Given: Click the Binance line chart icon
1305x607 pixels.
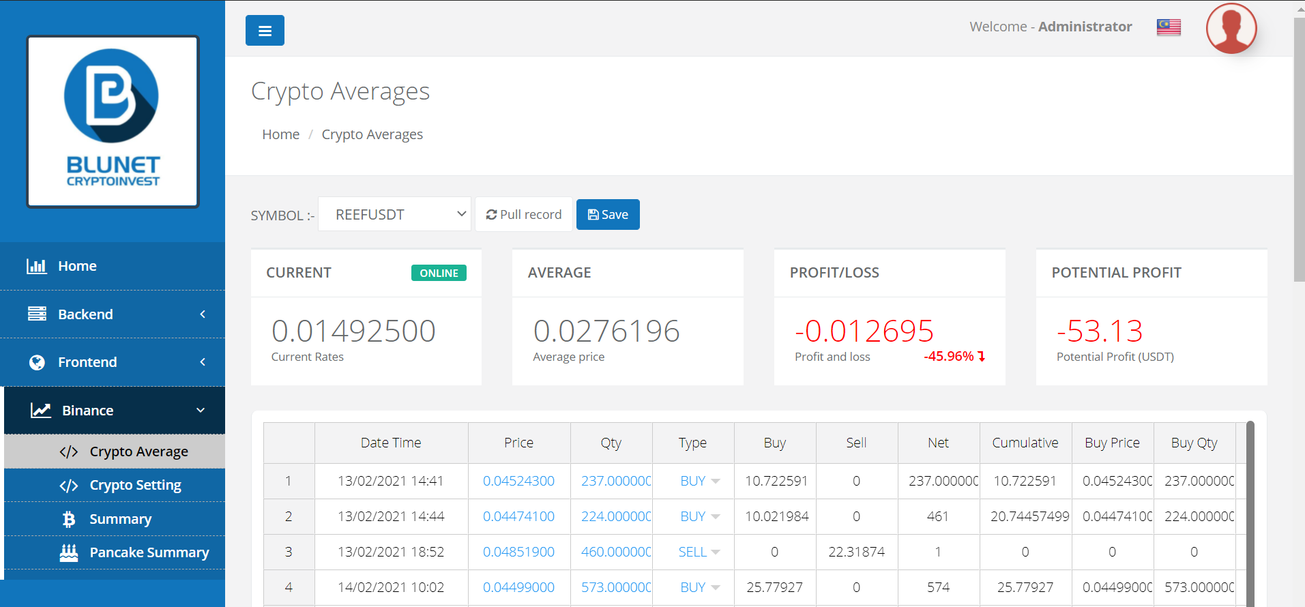Looking at the screenshot, I should [41, 411].
